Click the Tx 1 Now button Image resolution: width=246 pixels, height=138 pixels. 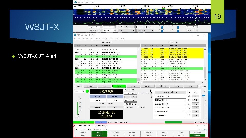pyautogui.click(x=196, y=96)
